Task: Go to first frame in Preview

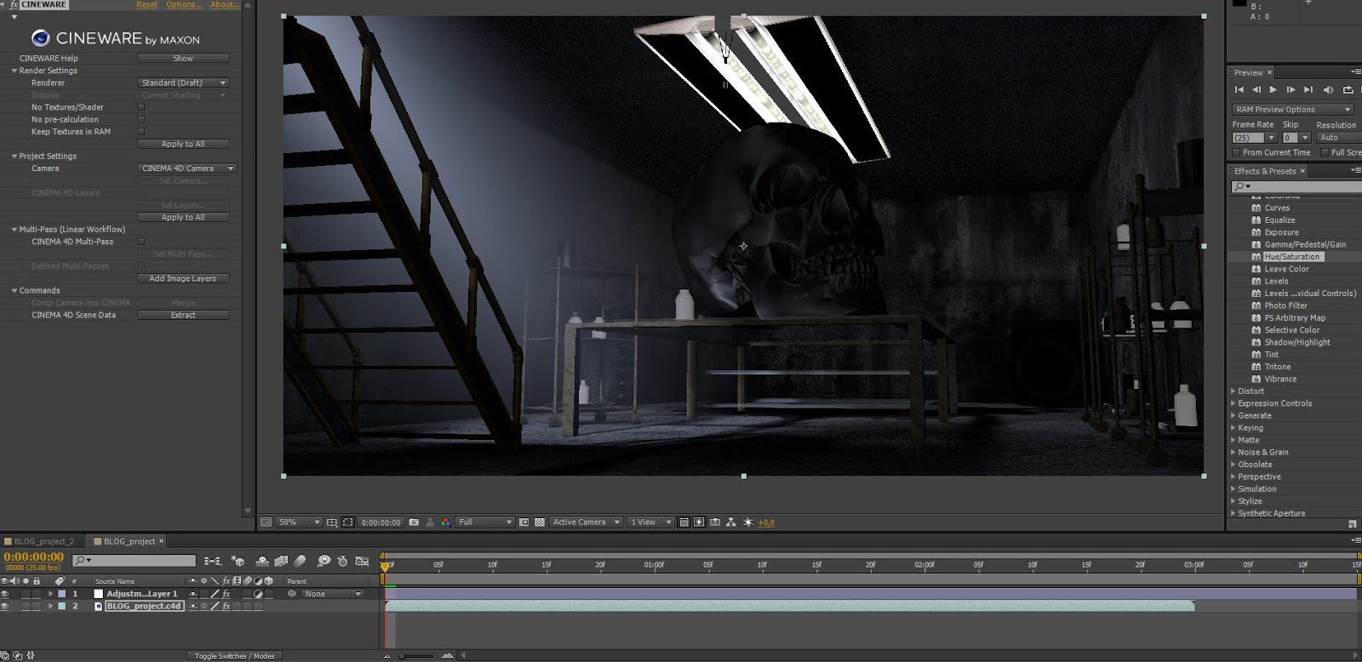Action: [x=1239, y=89]
